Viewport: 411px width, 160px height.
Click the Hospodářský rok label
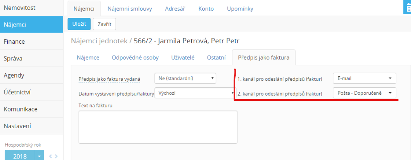[x=23, y=145]
